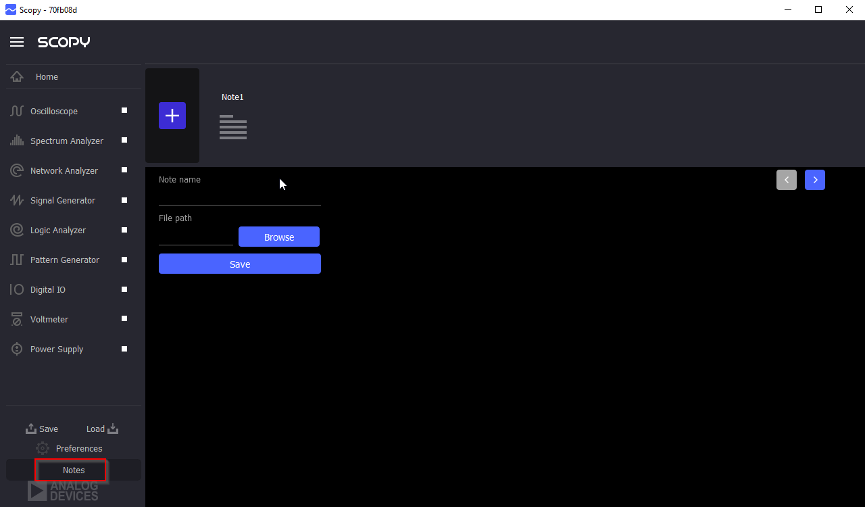The height and width of the screenshot is (507, 865).
Task: Click the Scopy logo in header
Action: click(x=64, y=42)
